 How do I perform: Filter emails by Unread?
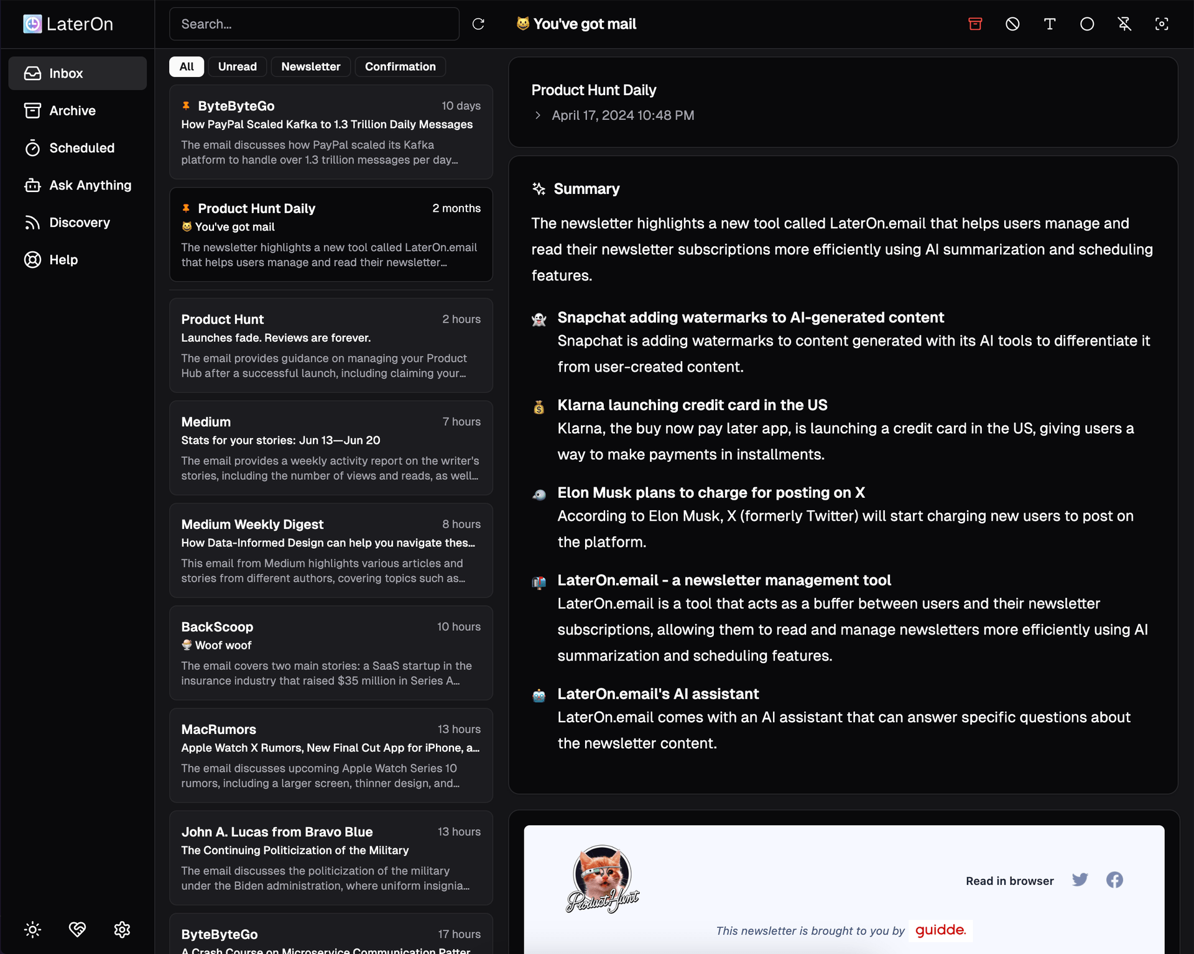pyautogui.click(x=237, y=67)
